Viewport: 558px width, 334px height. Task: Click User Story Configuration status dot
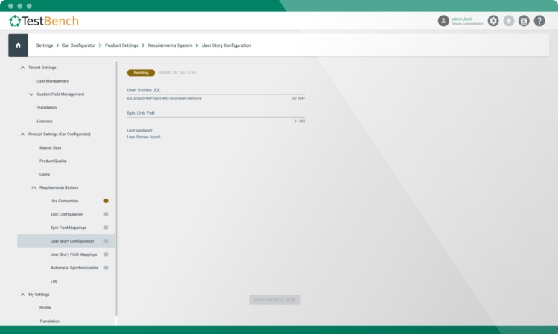point(106,241)
